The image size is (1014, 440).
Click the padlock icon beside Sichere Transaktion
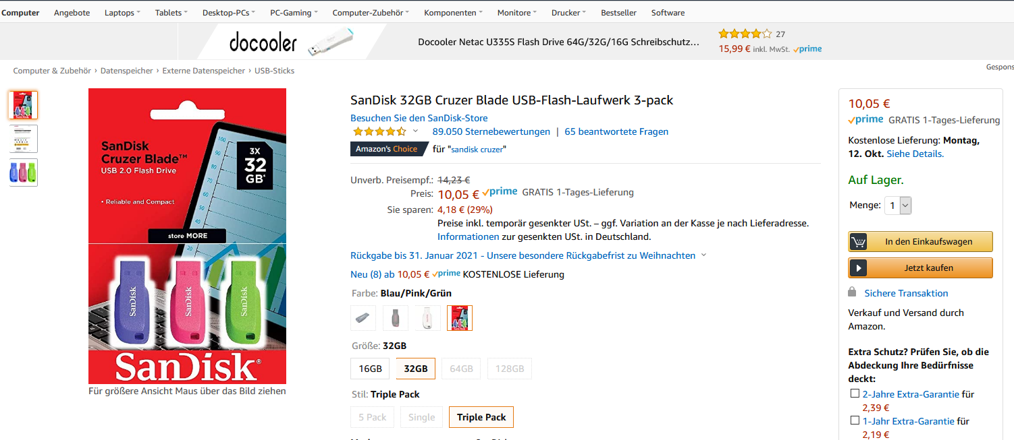point(852,292)
